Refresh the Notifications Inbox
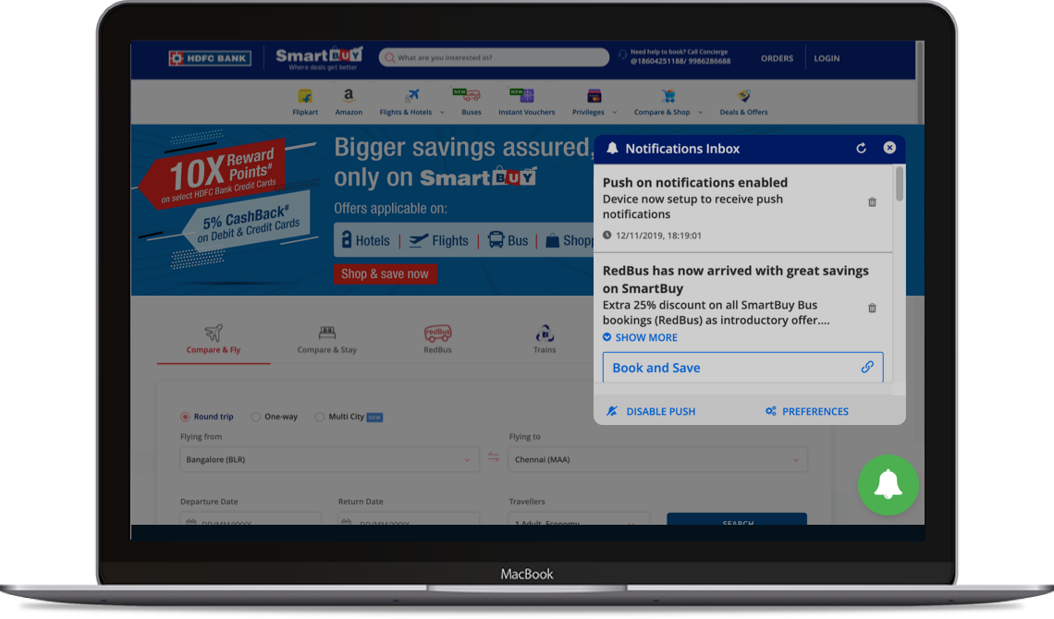The width and height of the screenshot is (1054, 619). pos(861,149)
